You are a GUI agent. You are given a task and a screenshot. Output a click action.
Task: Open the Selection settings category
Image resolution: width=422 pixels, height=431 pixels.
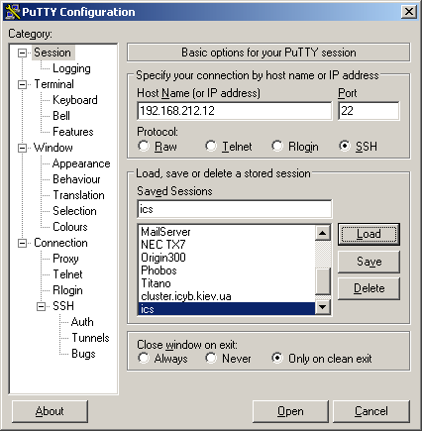[74, 211]
